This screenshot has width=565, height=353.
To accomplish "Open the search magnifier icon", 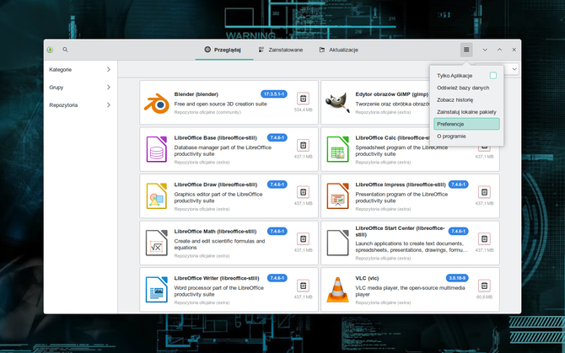I will [x=65, y=50].
